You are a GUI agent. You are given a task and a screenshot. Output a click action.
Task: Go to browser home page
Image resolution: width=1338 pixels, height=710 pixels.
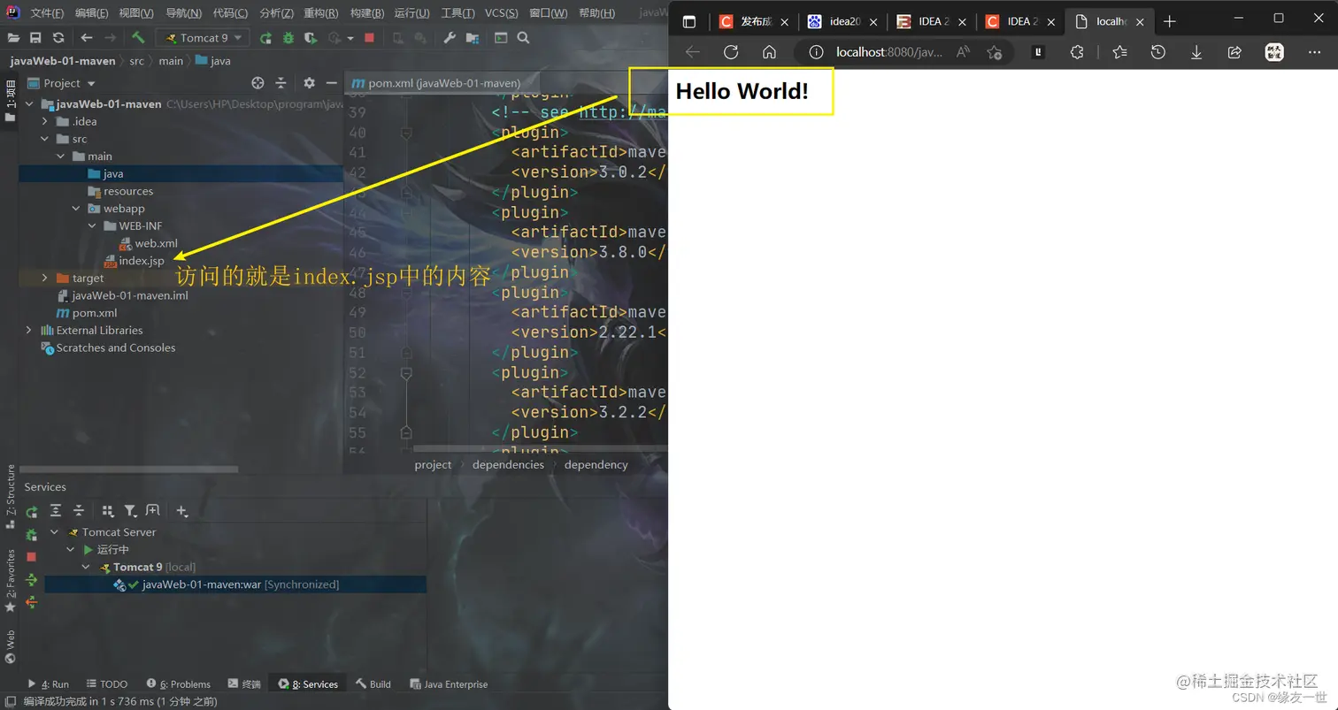pyautogui.click(x=769, y=52)
